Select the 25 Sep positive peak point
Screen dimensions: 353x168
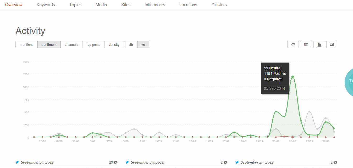(293, 77)
